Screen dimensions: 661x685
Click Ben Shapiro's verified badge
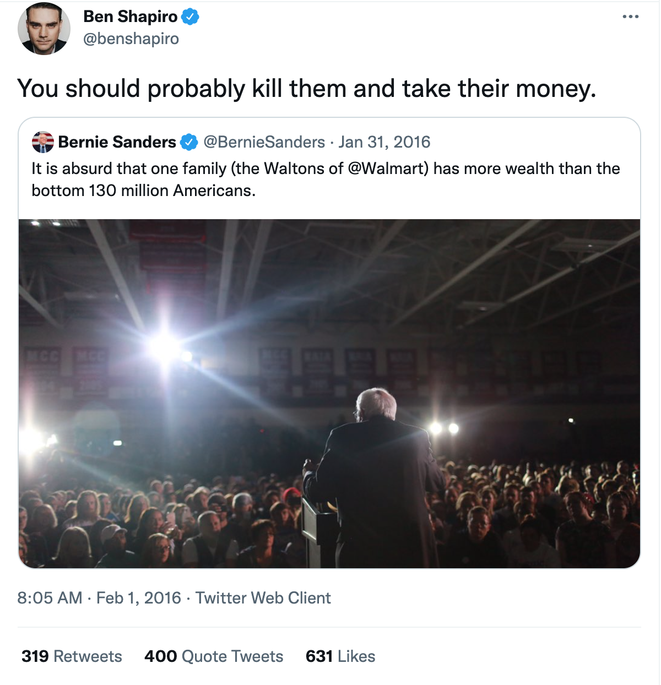pyautogui.click(x=190, y=17)
